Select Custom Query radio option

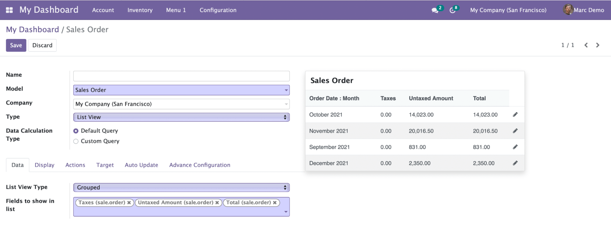click(x=76, y=141)
